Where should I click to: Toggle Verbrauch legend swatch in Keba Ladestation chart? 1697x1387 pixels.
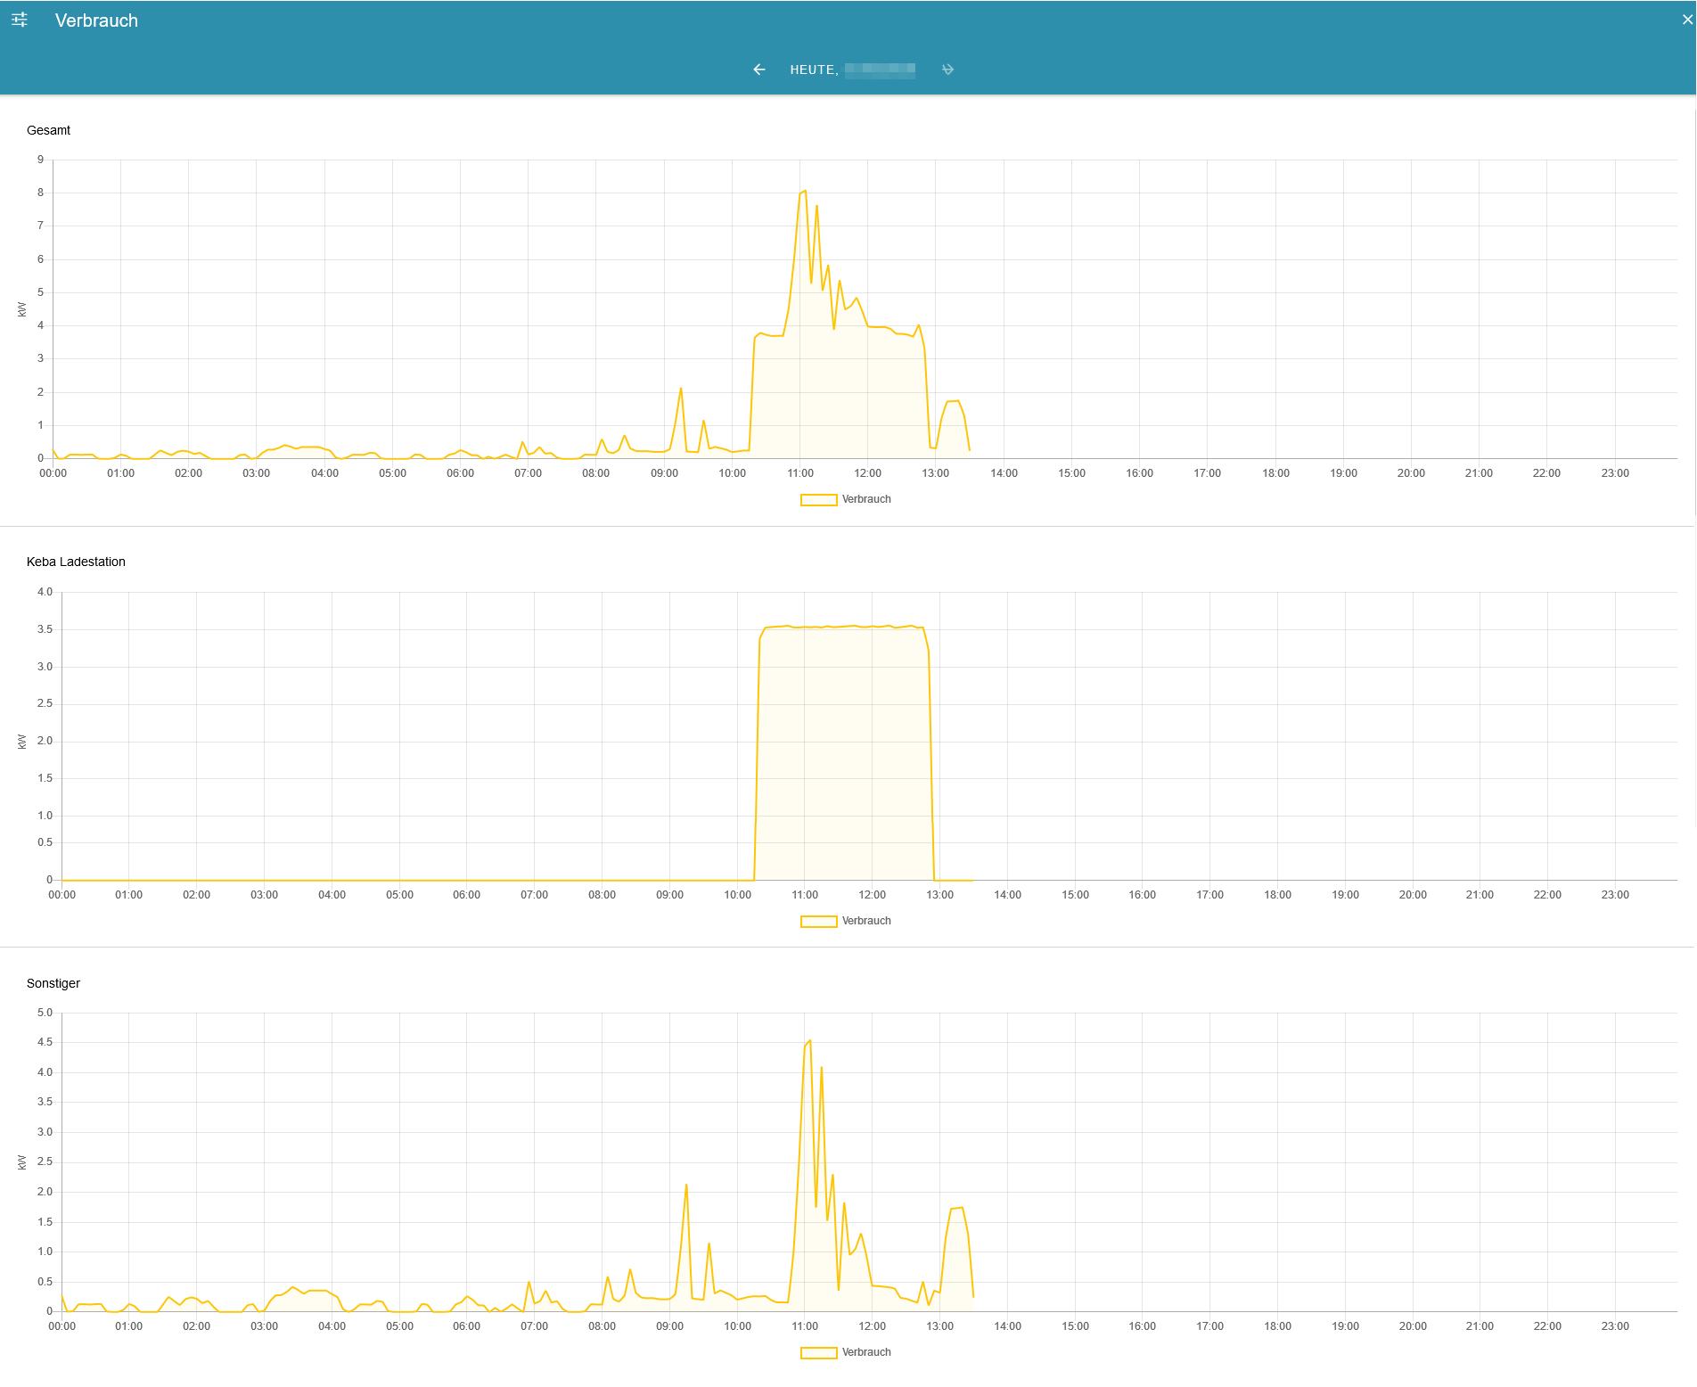pyautogui.click(x=818, y=922)
